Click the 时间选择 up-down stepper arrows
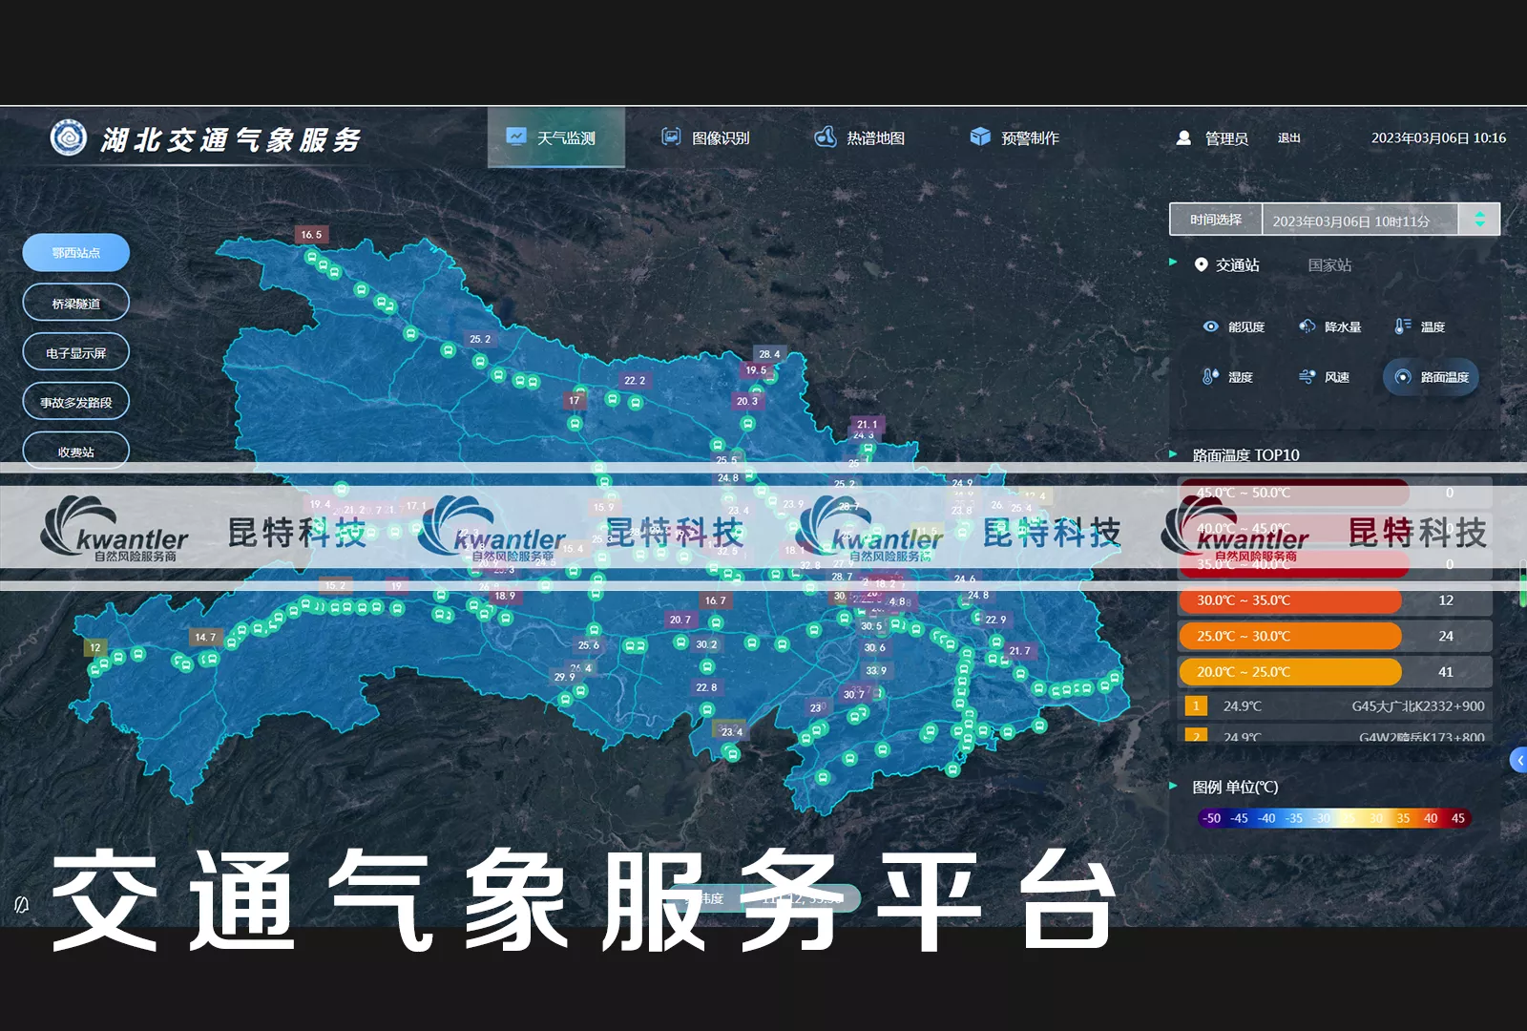Viewport: 1527px width, 1031px height. click(x=1479, y=219)
